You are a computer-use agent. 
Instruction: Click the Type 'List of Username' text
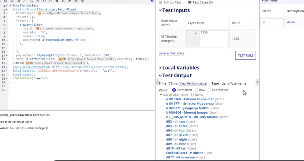coord(234,83)
